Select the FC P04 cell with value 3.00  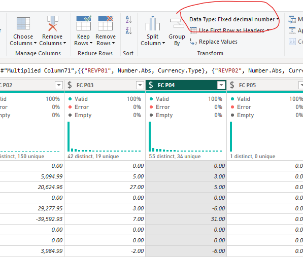pyautogui.click(x=186, y=176)
